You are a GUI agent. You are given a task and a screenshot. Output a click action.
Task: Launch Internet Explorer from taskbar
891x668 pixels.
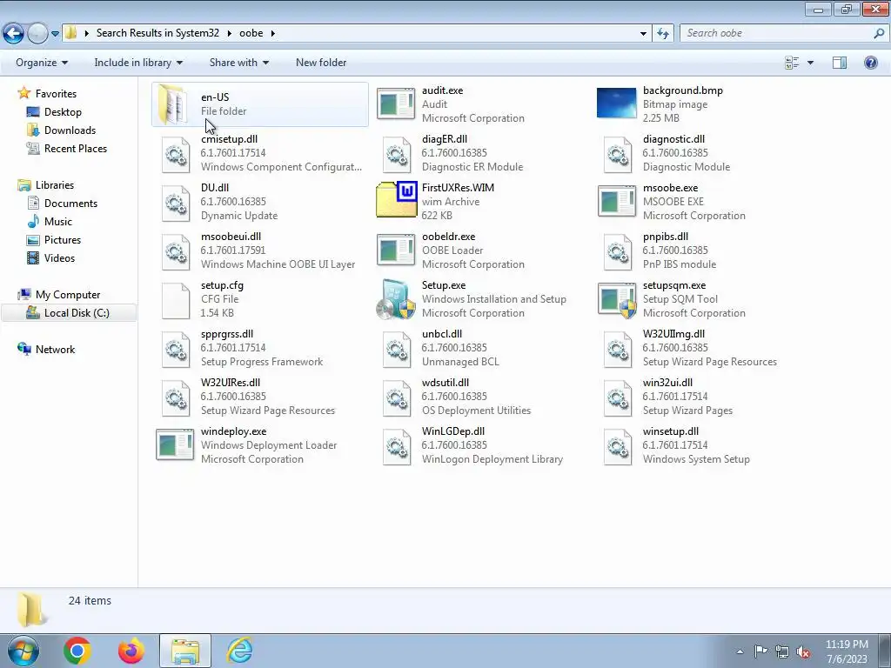(x=239, y=651)
